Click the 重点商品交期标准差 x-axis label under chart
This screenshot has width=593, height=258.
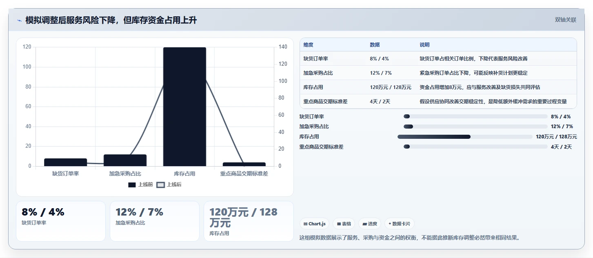tap(244, 173)
